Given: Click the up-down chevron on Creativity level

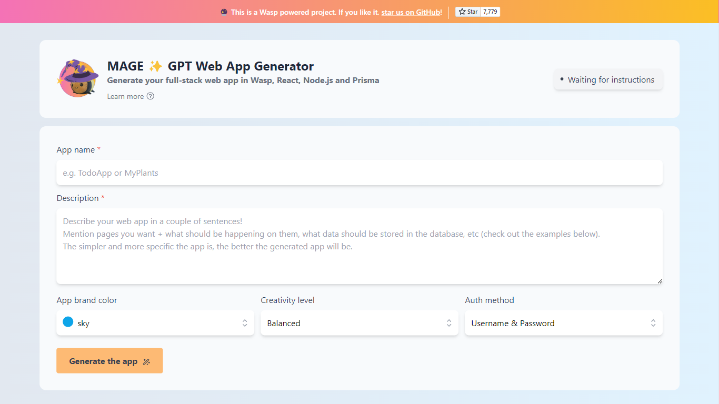Looking at the screenshot, I should point(448,323).
